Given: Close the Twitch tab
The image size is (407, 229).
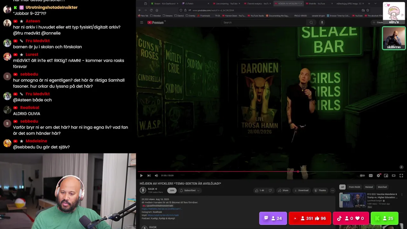Looking at the screenshot, I should click(208, 3).
